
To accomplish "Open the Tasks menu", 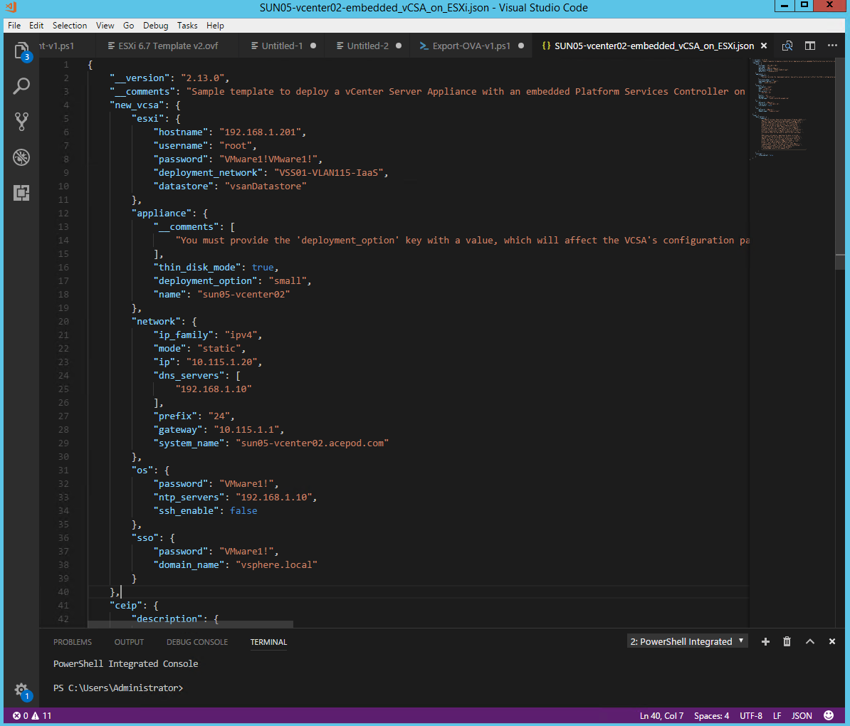I will (x=187, y=26).
